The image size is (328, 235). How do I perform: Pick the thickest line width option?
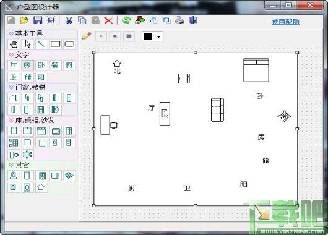click(129, 36)
